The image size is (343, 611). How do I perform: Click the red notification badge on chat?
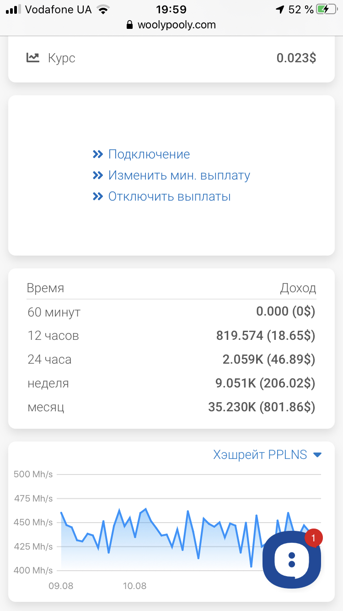tap(313, 538)
